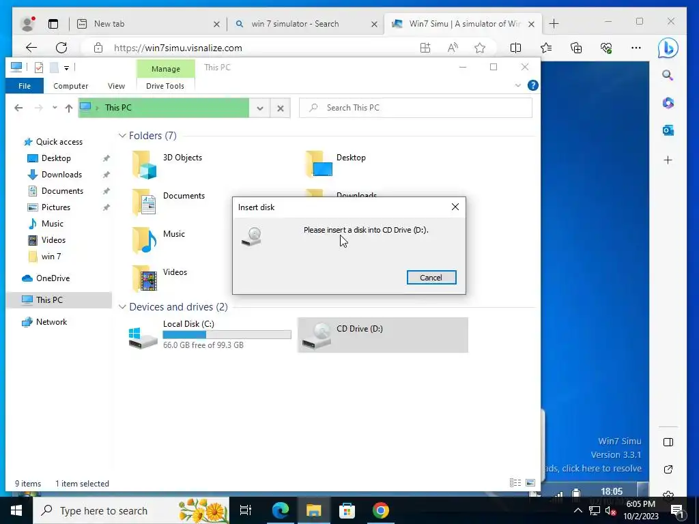The image size is (699, 524).
Task: Open browser Favorites list icon
Action: 545,48
